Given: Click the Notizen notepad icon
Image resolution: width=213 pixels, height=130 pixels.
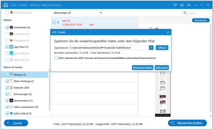Looking at the screenshot, I should tap(11, 75).
